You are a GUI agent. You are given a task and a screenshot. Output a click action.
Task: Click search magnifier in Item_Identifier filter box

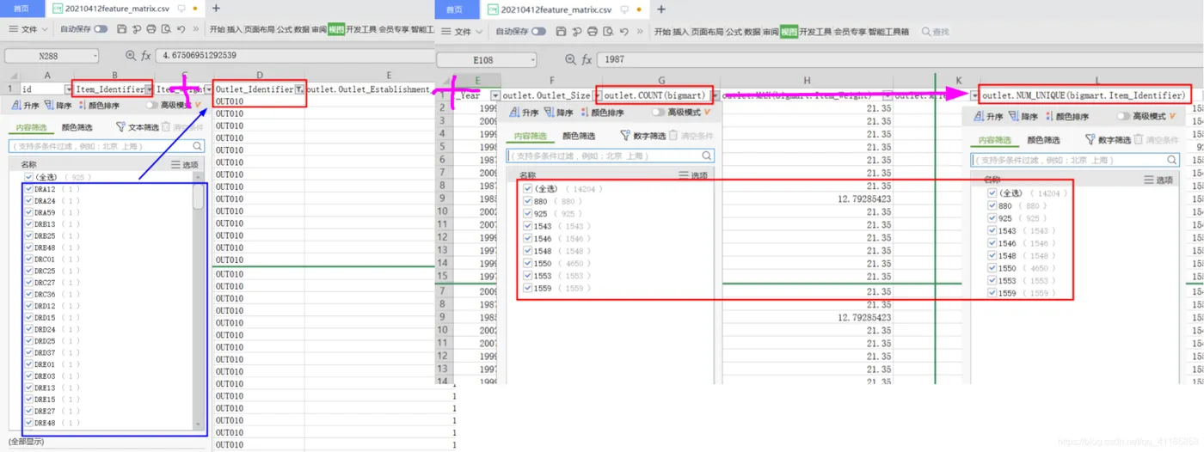point(198,146)
